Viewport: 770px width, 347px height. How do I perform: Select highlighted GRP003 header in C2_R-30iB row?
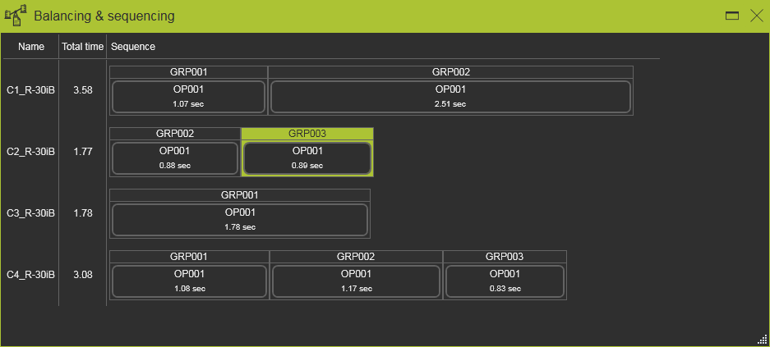coord(307,134)
